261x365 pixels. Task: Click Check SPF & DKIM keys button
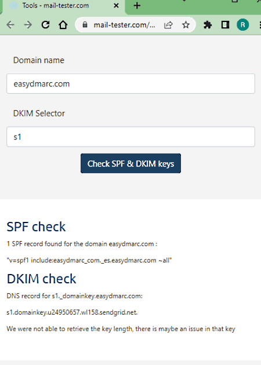(130, 163)
